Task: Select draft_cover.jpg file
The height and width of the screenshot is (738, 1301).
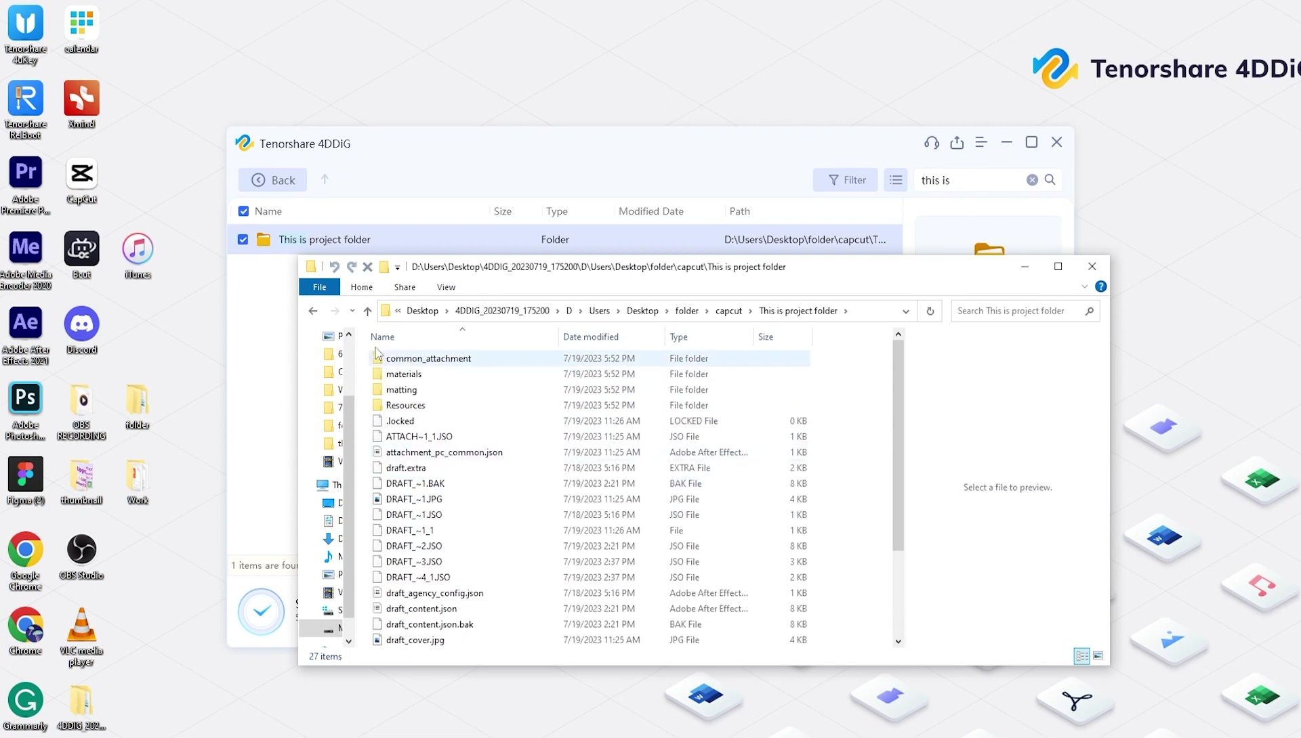Action: point(590,640)
